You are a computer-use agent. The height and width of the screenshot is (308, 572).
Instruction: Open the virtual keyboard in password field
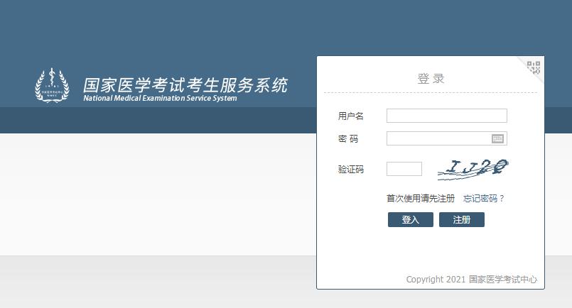tap(497, 138)
